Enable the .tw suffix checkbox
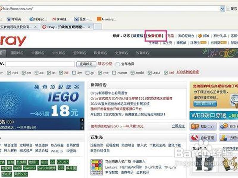This screenshot has height=178, width=238. point(74,73)
